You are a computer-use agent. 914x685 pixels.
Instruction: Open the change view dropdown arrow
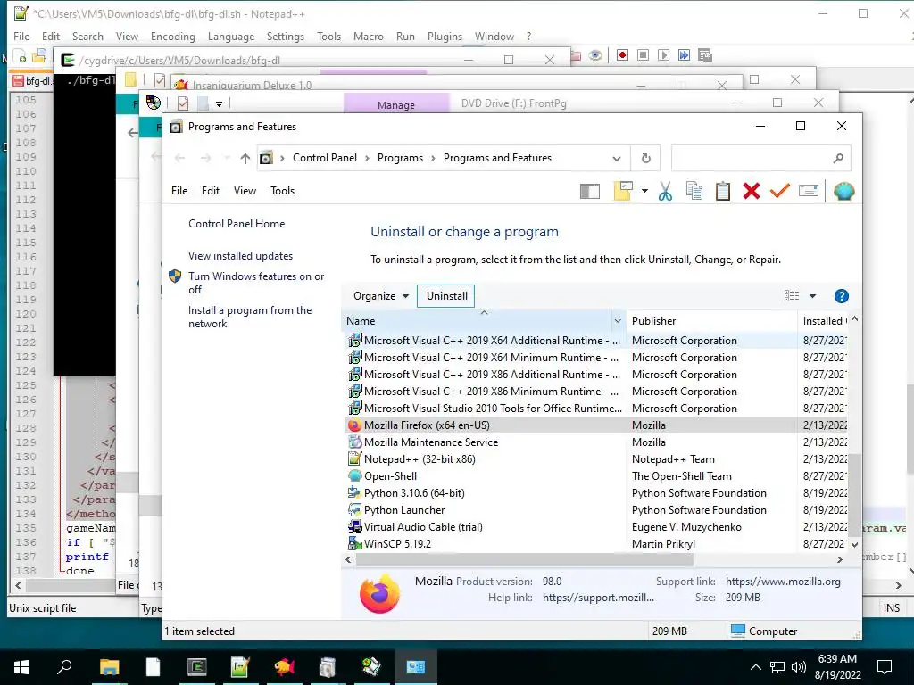(x=812, y=296)
